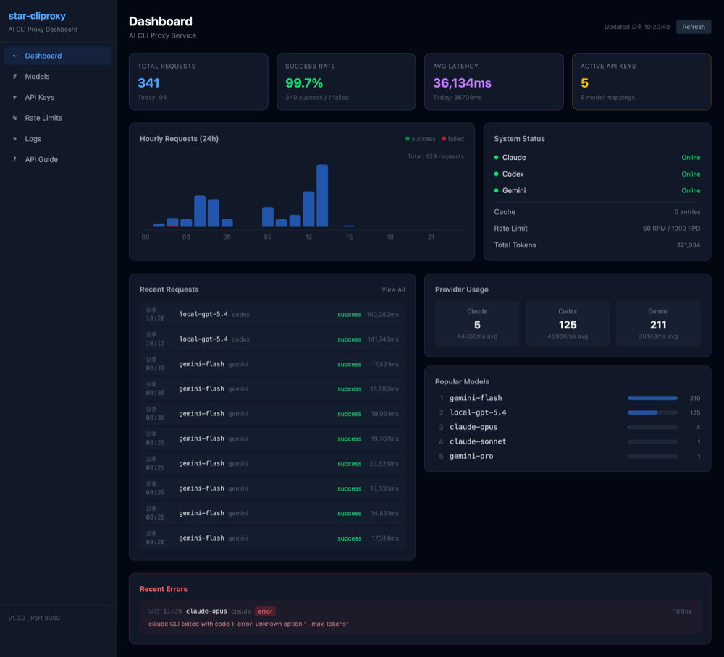Click gemini-pro in Popular Models
Viewport: 724px width, 657px height.
coord(471,457)
